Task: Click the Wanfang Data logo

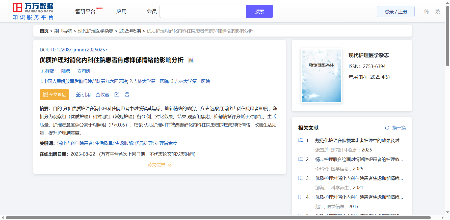Action: pos(33,11)
